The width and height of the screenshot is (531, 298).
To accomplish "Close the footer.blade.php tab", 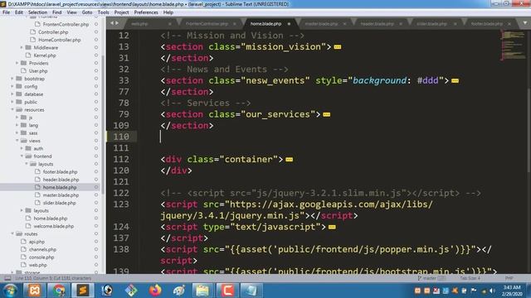I will point(509,24).
